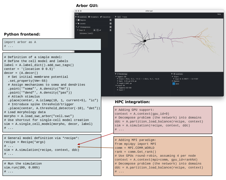Duplicate Iexpr 0 using the copy icon

pos(97,30)
